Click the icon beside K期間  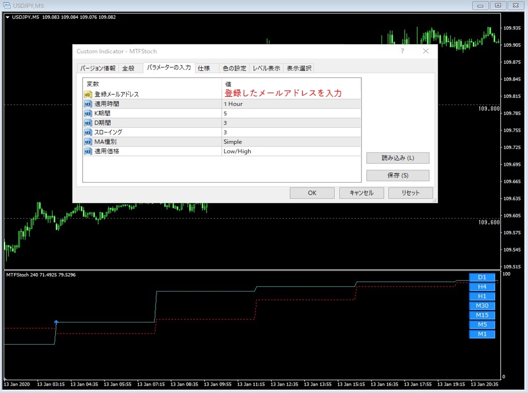(x=88, y=113)
